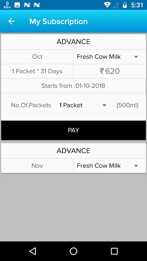Viewport: 147px width, 261px height.
Task: Tap the image notification icon in status bar
Action: 17,5
